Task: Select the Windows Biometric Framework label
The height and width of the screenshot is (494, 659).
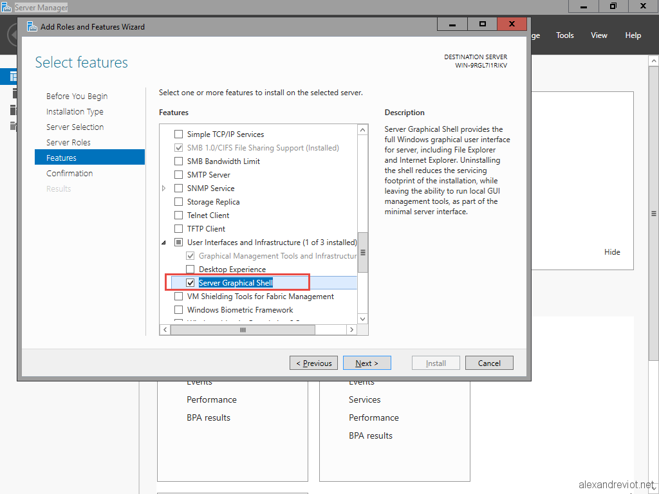Action: click(x=240, y=309)
